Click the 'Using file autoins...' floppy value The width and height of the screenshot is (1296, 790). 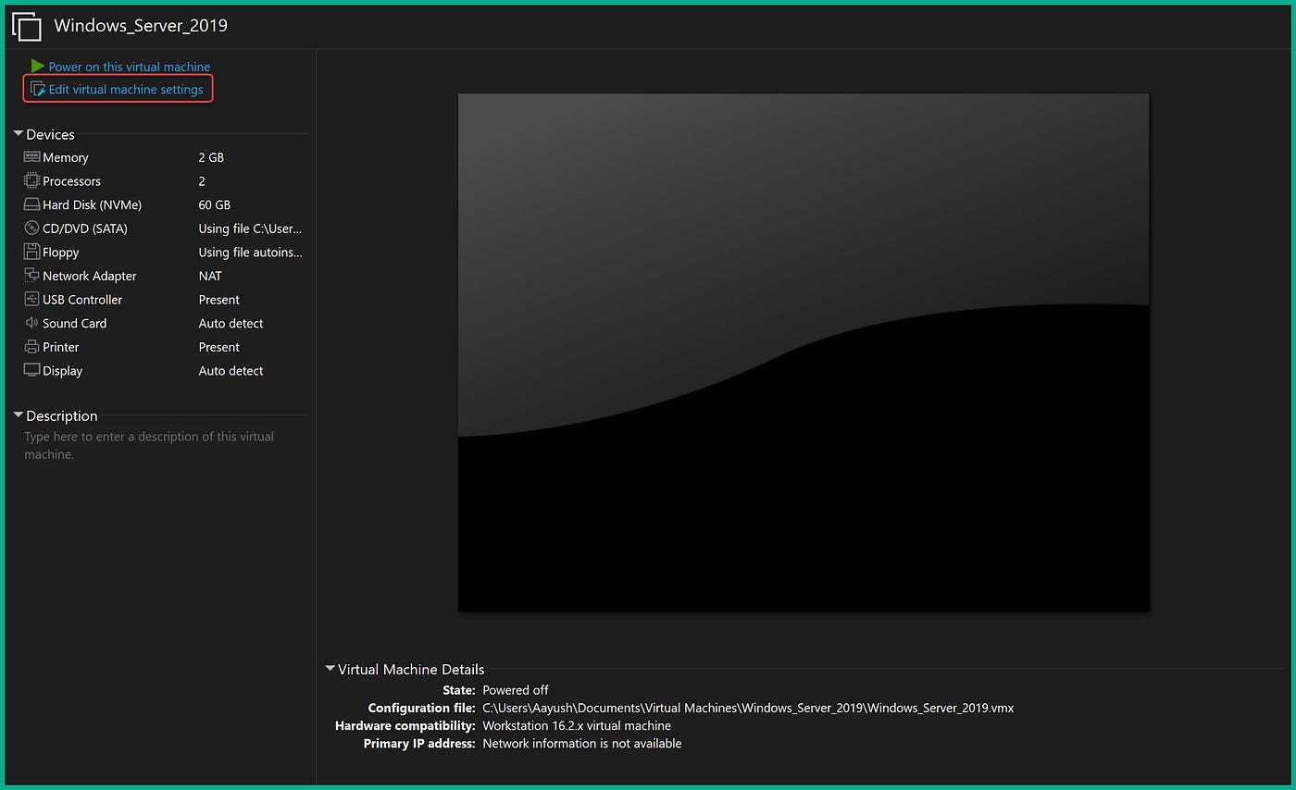click(250, 253)
